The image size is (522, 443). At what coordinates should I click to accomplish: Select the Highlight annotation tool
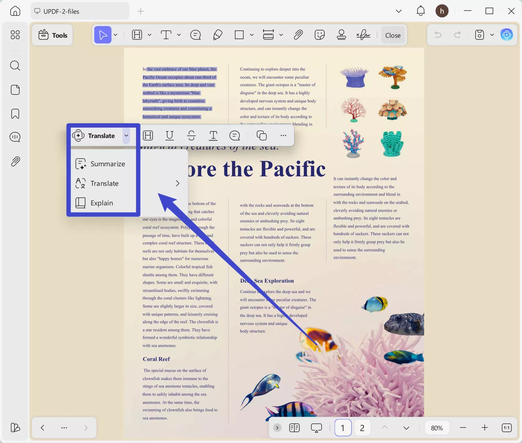[x=137, y=35]
